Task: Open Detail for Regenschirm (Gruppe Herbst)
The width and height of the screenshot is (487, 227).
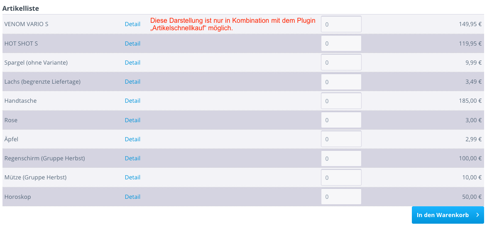Action: pyautogui.click(x=132, y=158)
